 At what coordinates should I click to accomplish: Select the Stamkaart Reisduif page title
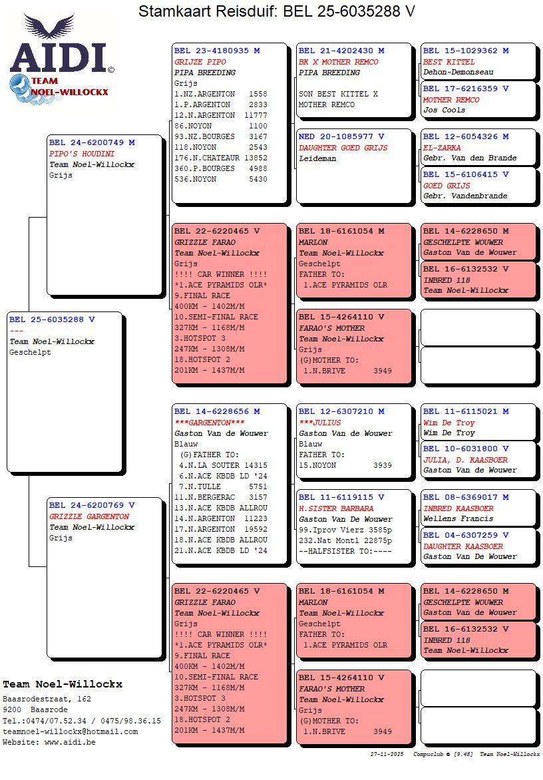point(276,11)
